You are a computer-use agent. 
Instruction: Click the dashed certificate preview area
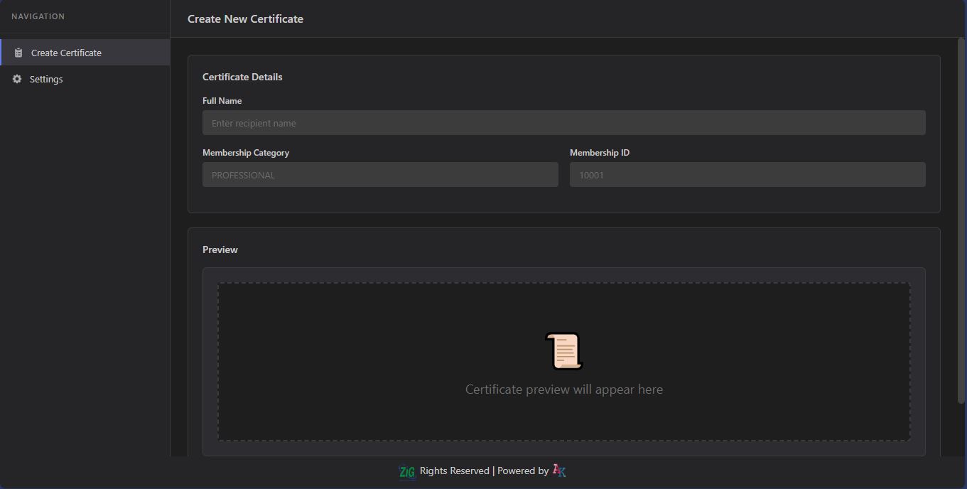[x=563, y=360]
